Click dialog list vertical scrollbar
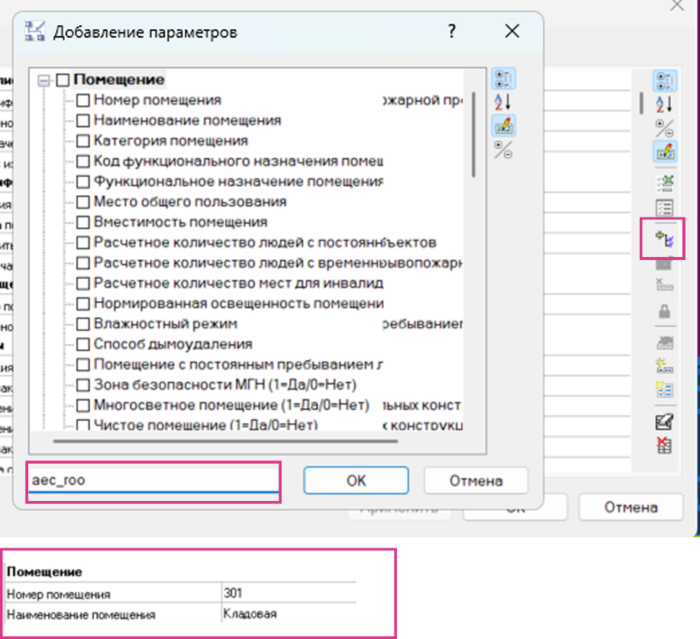The height and width of the screenshot is (639, 700). [x=473, y=135]
